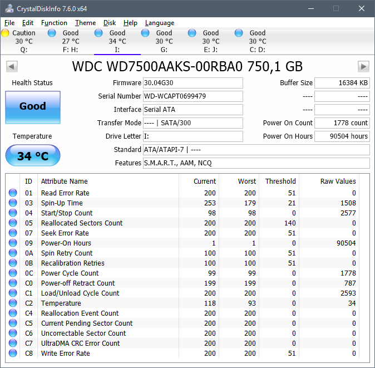375x368 pixels.
Task: Click the Standard field ATA/ATAPI-7
Action: tap(256, 150)
